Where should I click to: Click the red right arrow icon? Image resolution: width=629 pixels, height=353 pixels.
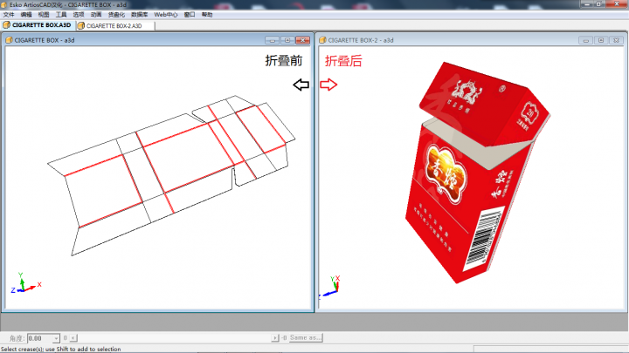pos(328,85)
